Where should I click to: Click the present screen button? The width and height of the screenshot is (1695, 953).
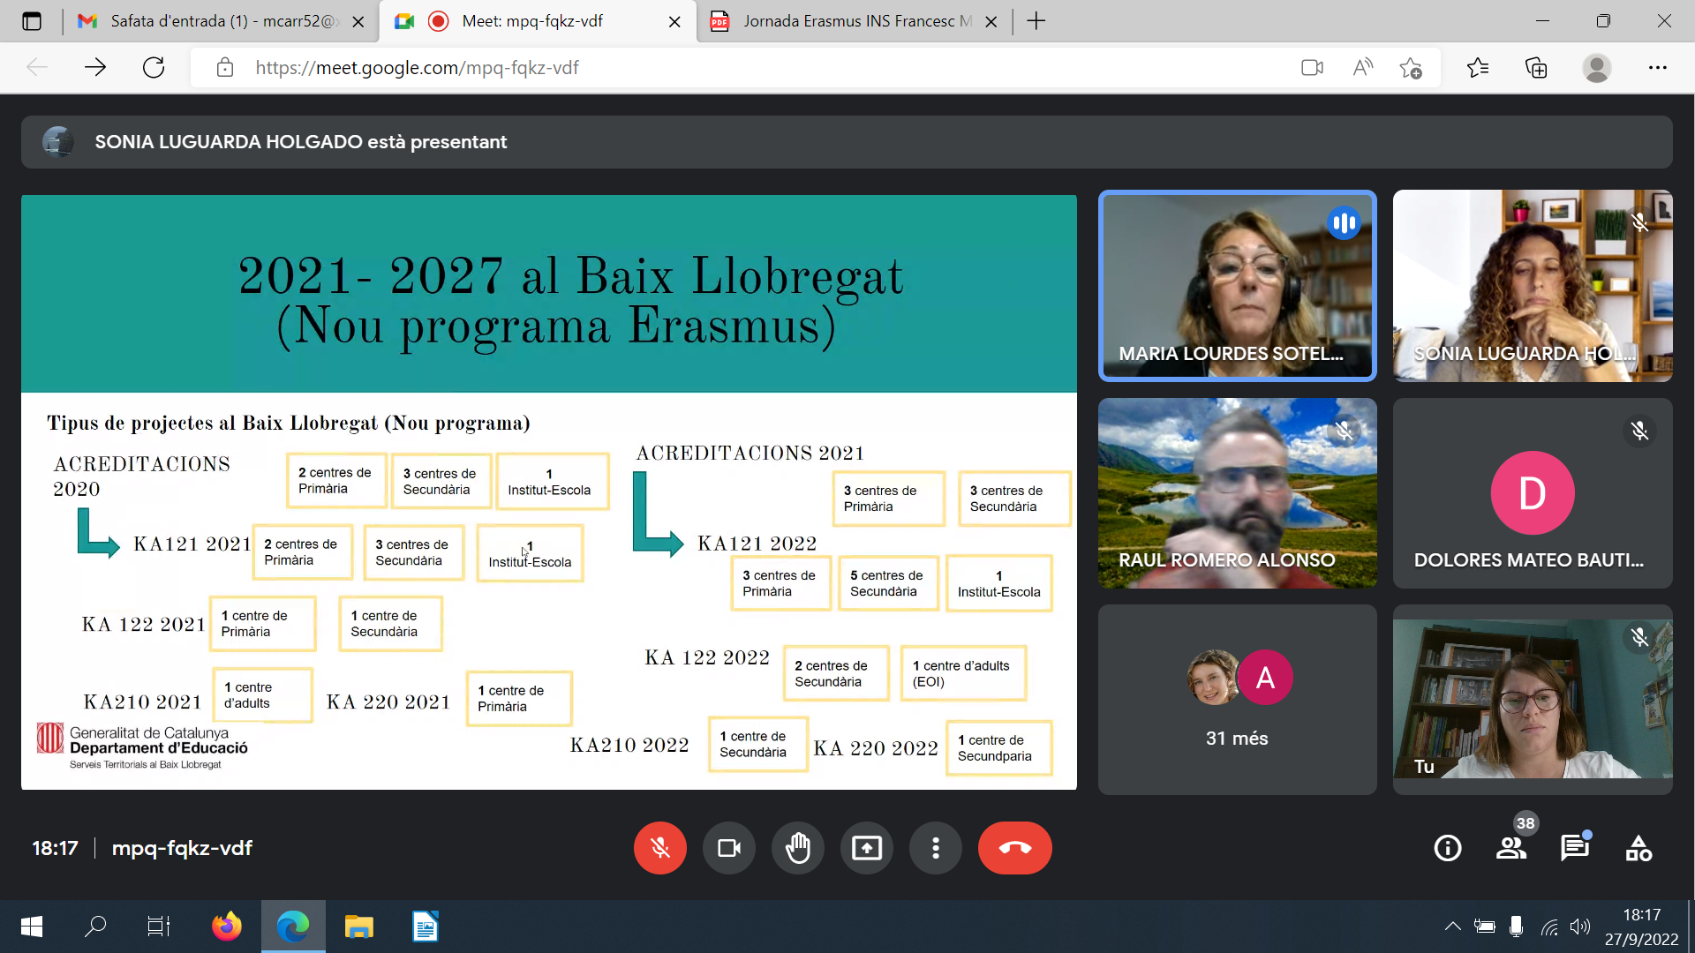[x=866, y=848]
